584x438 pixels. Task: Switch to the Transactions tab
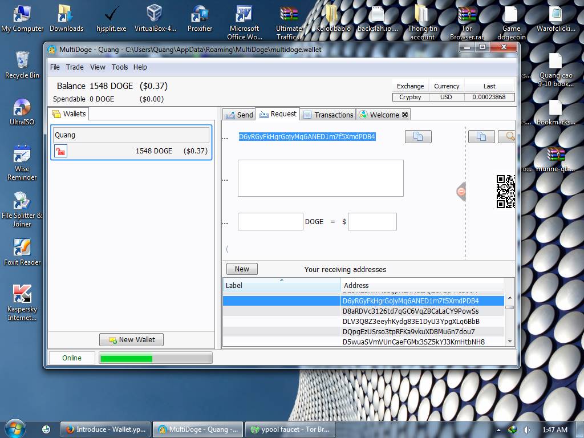click(328, 115)
